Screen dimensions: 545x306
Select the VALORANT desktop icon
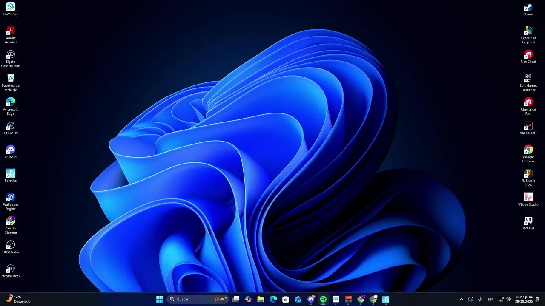click(x=528, y=128)
